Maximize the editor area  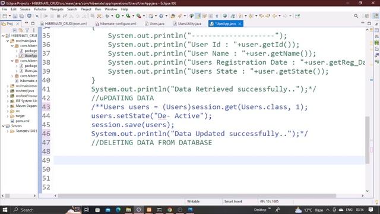[369, 23]
